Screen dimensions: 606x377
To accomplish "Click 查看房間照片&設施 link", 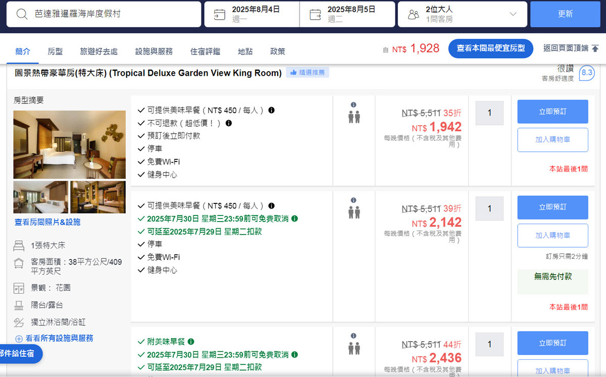I will 47,222.
